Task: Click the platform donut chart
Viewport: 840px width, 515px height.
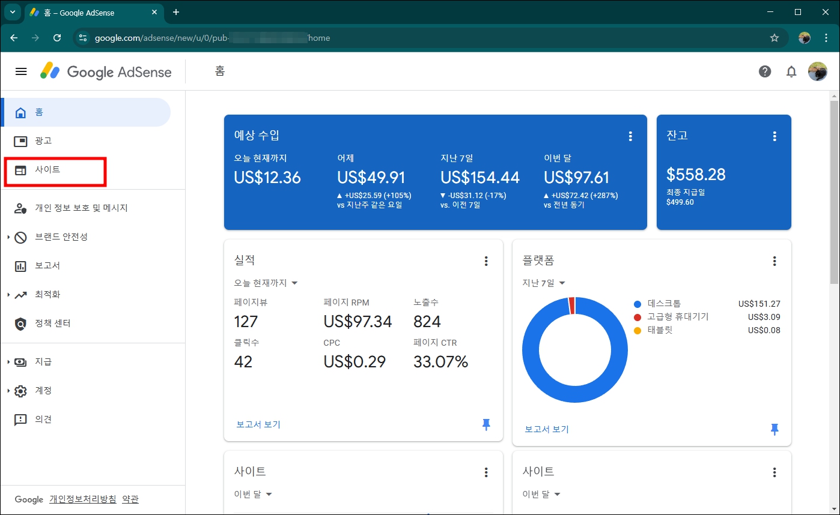Action: click(575, 349)
